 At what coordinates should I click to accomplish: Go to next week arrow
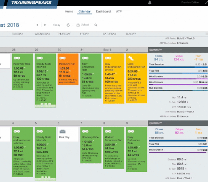(x=45, y=25)
